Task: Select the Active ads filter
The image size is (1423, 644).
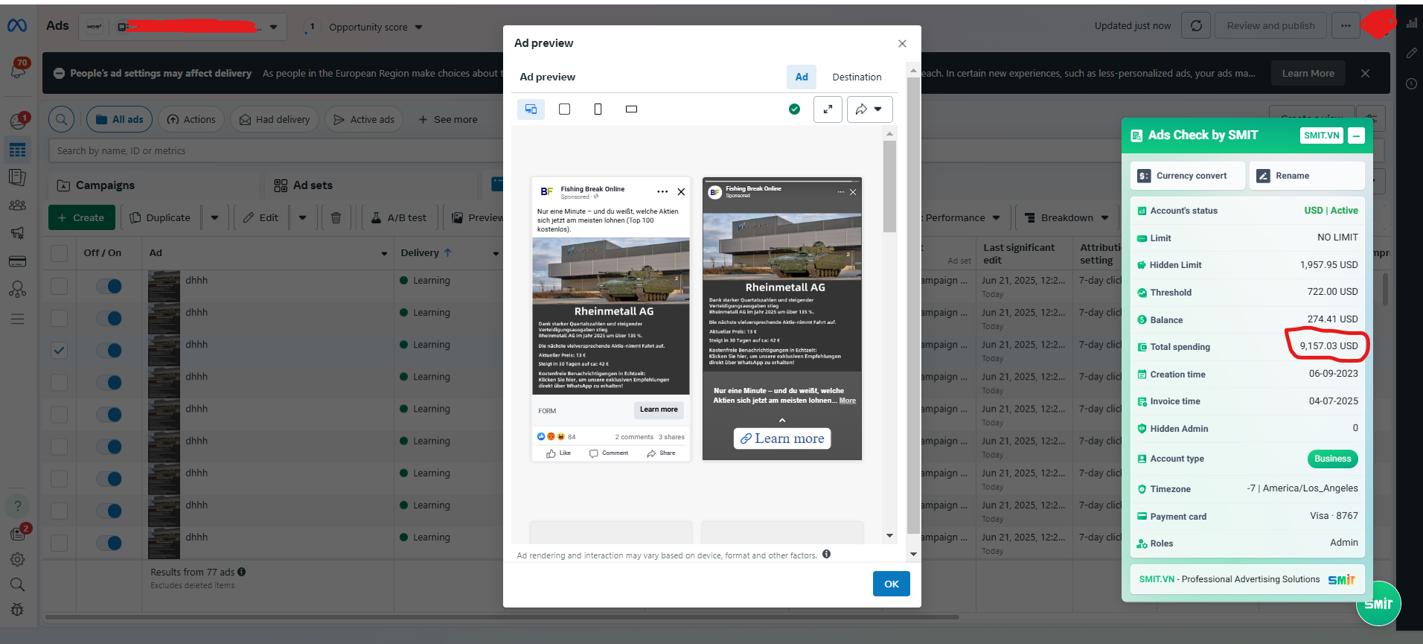Action: pos(364,119)
